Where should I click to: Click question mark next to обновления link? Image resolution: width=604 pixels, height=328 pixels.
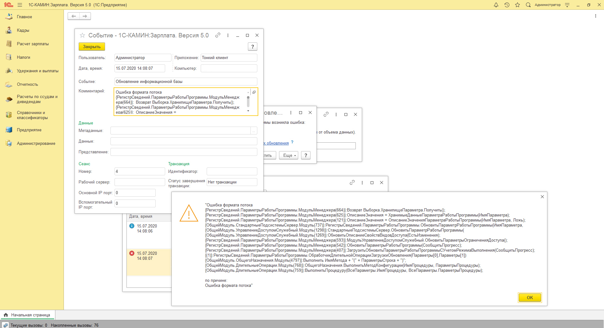pos(292,142)
